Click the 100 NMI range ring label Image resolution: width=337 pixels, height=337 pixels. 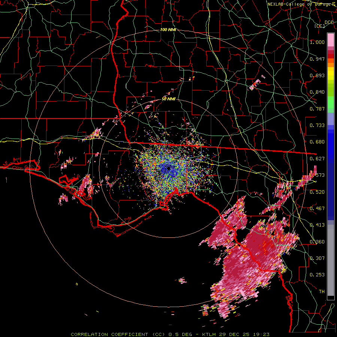pyautogui.click(x=168, y=30)
